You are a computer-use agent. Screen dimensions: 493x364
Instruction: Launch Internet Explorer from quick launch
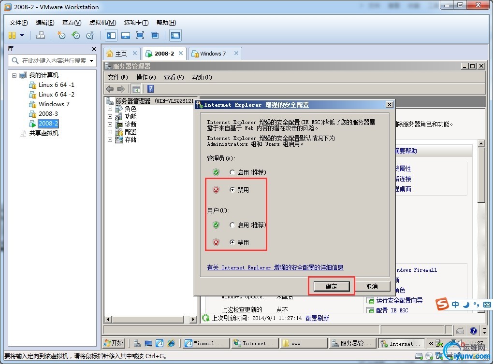(x=171, y=343)
